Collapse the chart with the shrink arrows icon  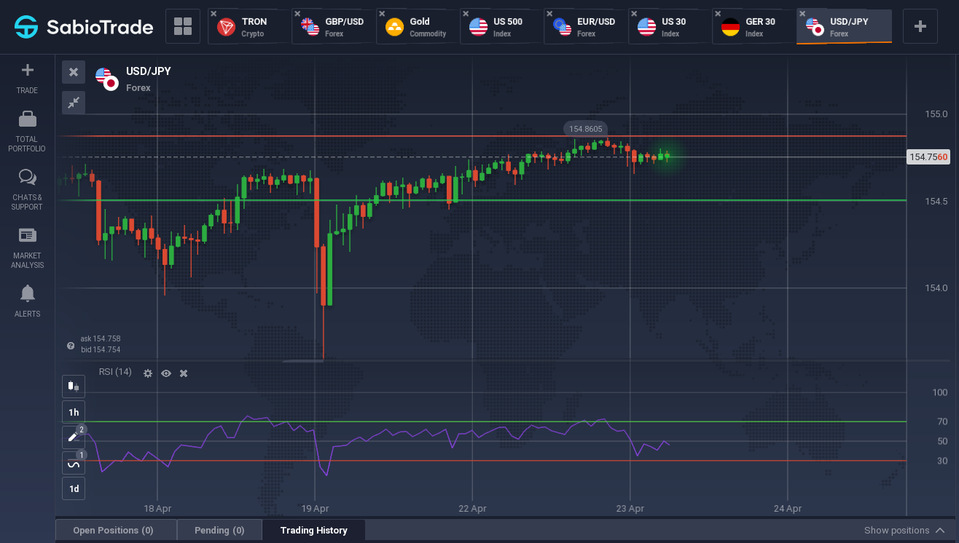(74, 103)
